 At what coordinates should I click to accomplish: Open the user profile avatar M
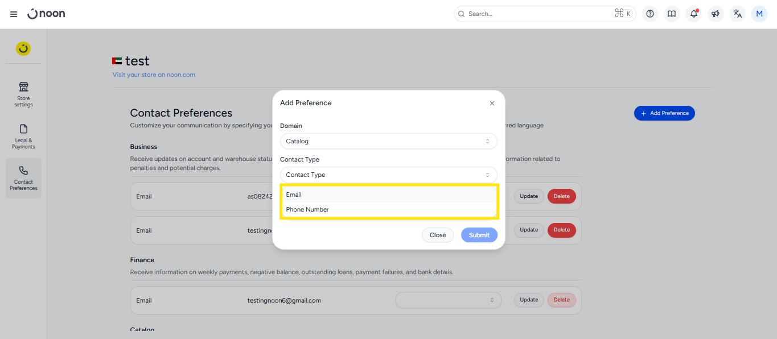tap(759, 14)
